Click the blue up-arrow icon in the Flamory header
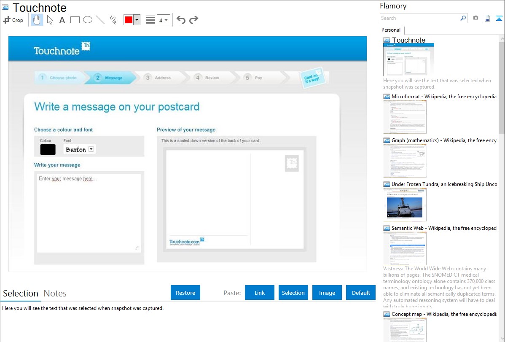The image size is (505, 342). point(499,18)
